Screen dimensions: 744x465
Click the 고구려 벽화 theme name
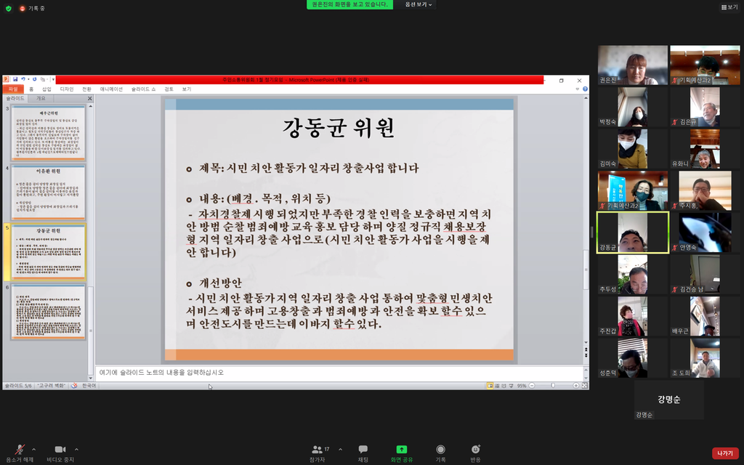point(52,386)
